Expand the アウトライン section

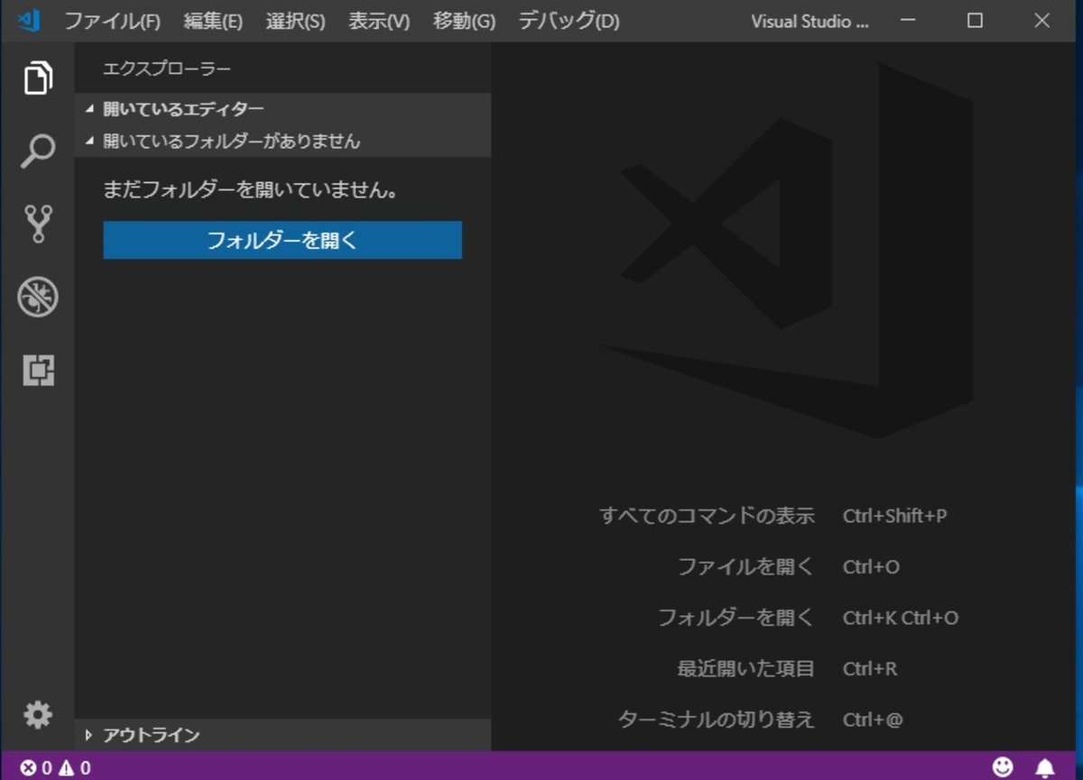[282, 735]
